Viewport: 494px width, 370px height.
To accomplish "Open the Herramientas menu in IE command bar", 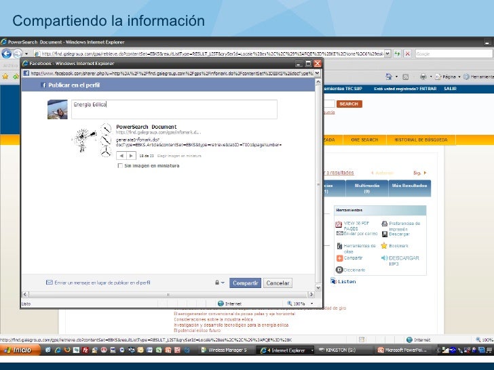I will click(478, 77).
